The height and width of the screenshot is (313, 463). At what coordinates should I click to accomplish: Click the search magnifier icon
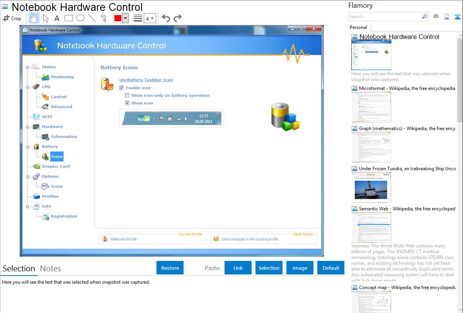point(425,17)
